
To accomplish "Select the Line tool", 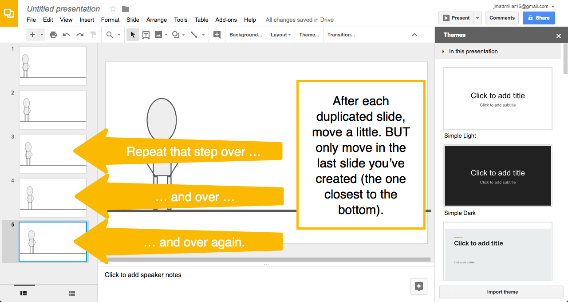I will (x=194, y=35).
